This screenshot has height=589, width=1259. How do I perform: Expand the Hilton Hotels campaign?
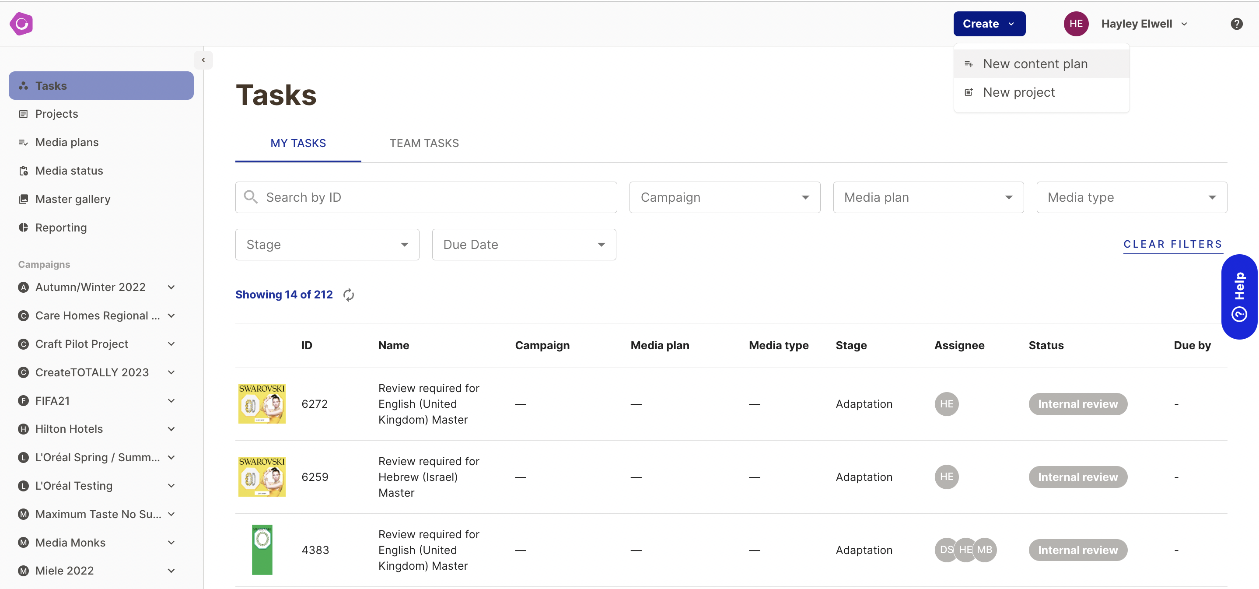tap(171, 429)
